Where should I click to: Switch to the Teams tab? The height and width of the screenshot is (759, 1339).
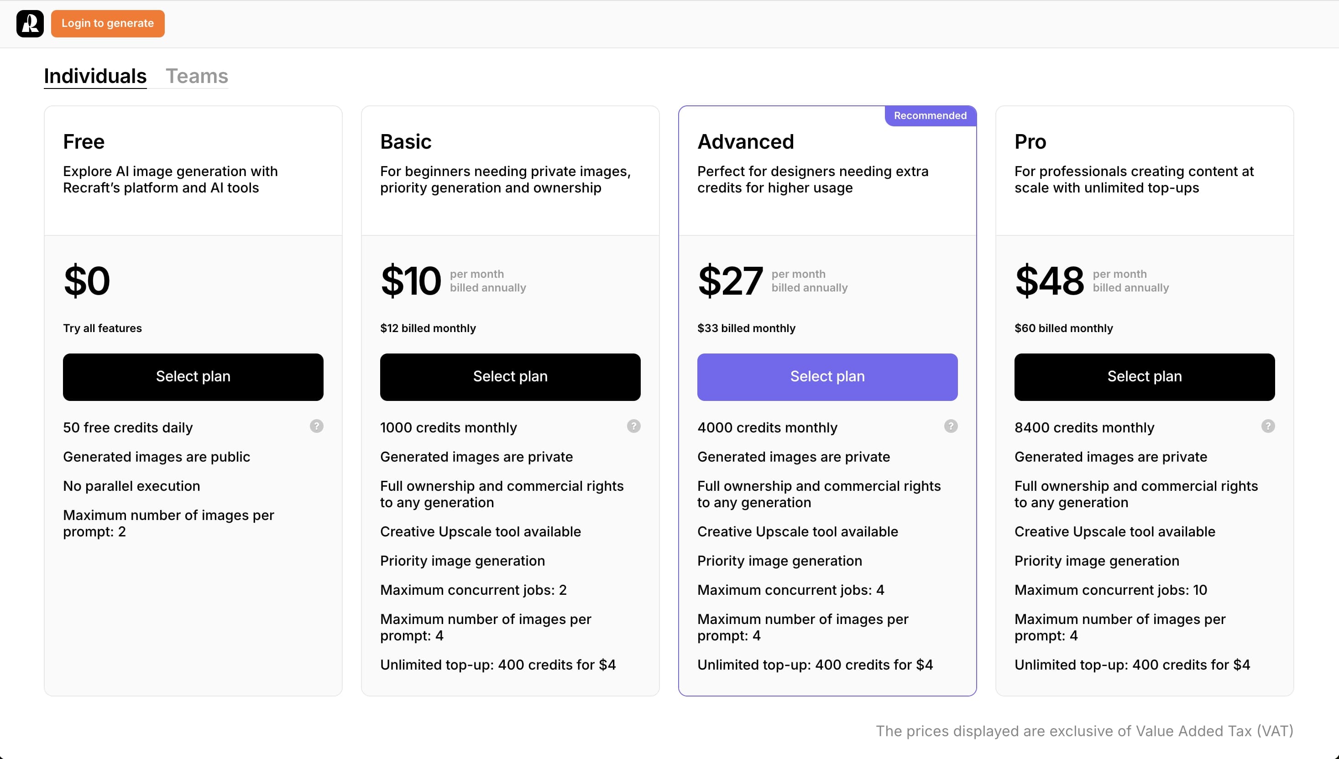(197, 75)
